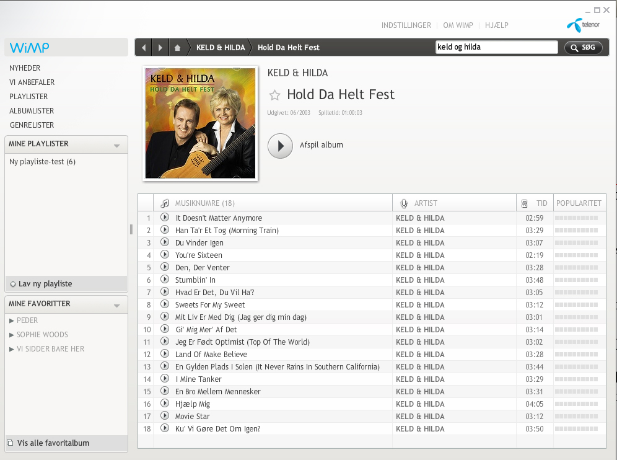Play track 'Stumblin' In'
617x460 pixels.
165,280
